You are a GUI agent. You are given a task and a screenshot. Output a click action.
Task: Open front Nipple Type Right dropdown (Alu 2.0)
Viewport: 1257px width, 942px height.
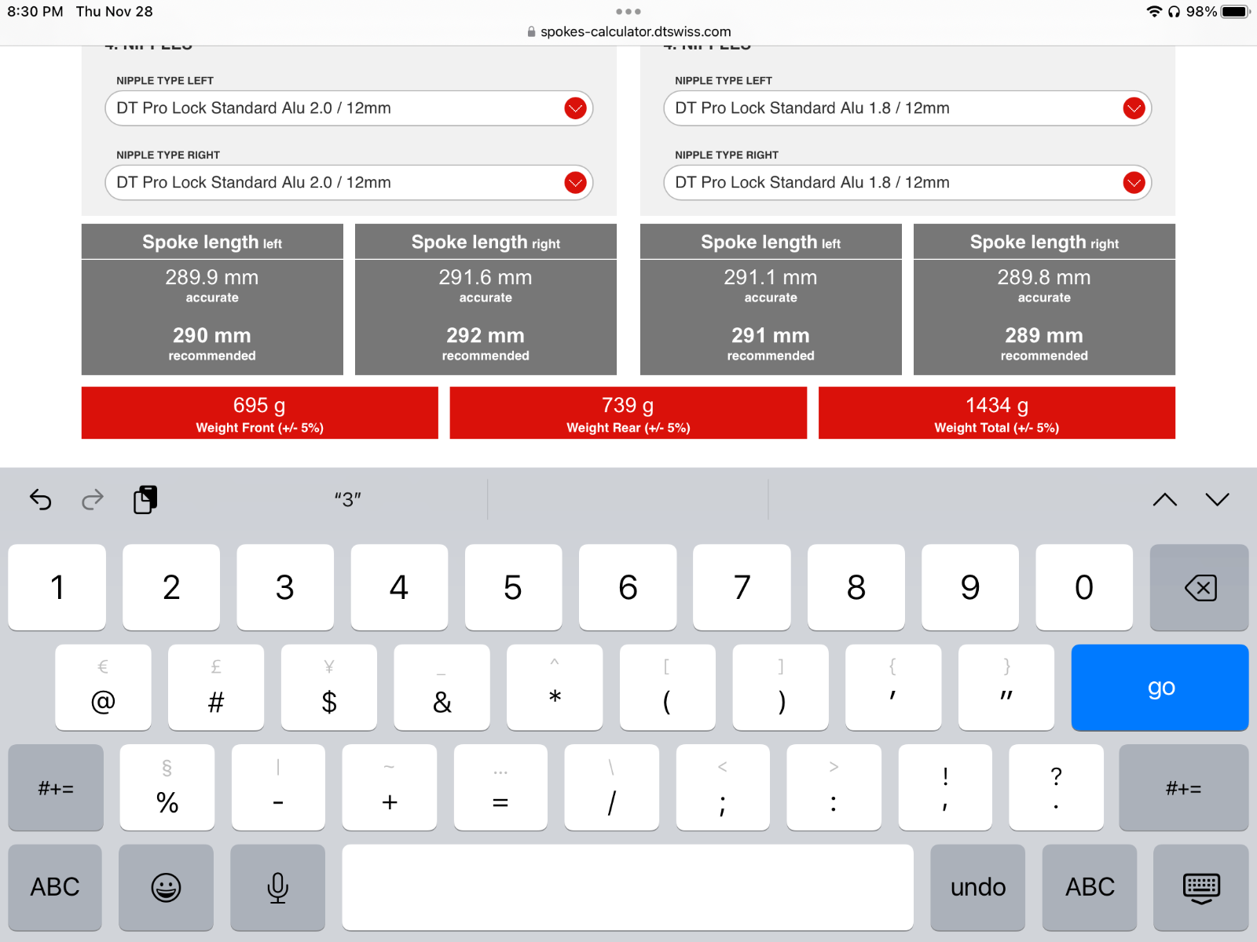[x=349, y=183]
